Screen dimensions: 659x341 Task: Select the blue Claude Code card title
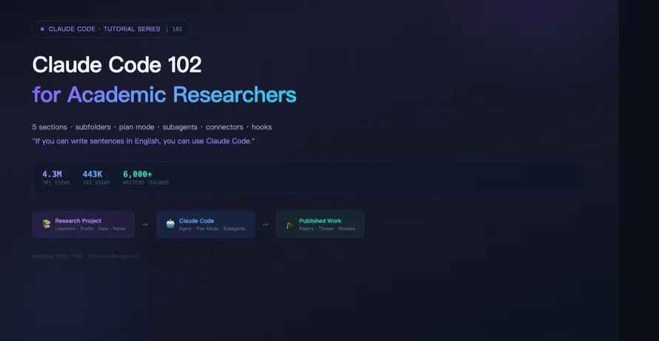click(x=196, y=221)
